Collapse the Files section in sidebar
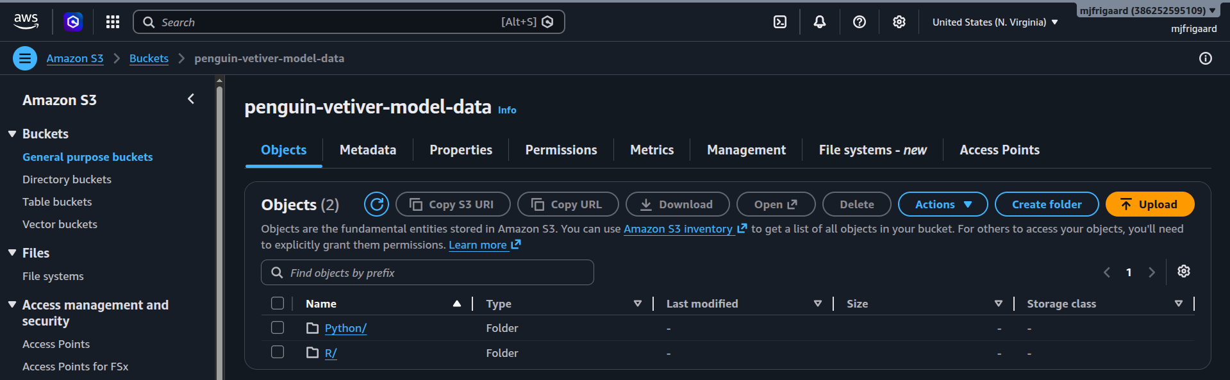 12,253
